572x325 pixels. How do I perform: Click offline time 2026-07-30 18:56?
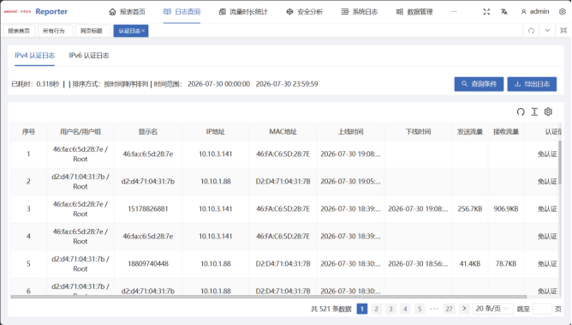(x=418, y=263)
